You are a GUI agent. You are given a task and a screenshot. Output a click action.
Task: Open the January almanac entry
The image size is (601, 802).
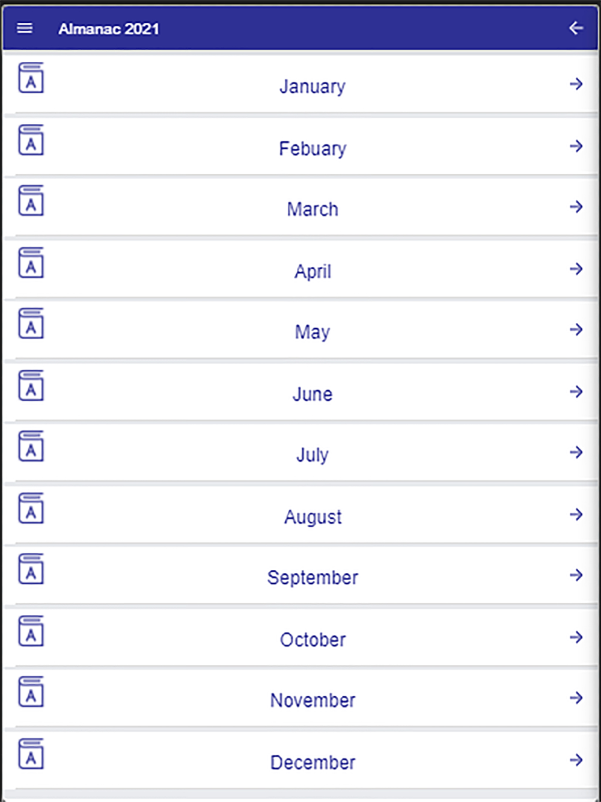(300, 84)
